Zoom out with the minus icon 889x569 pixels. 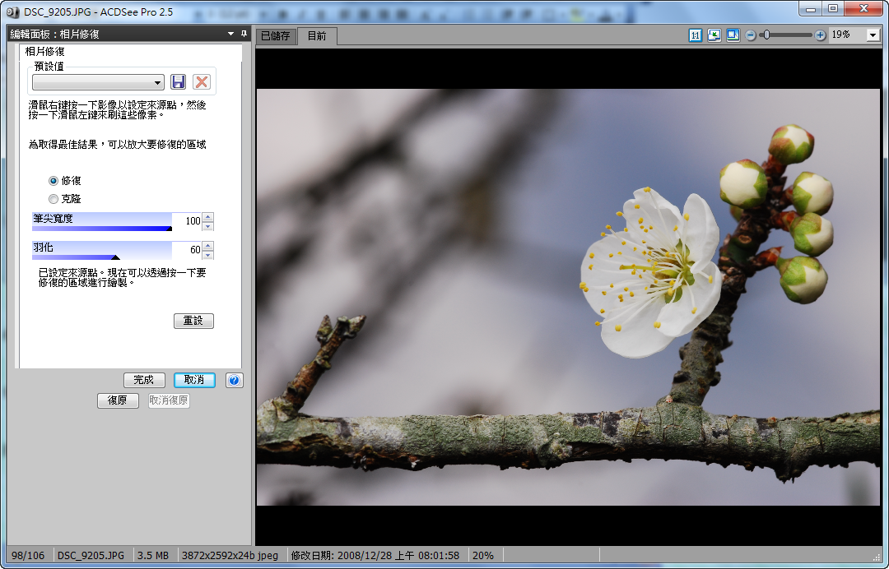click(751, 35)
